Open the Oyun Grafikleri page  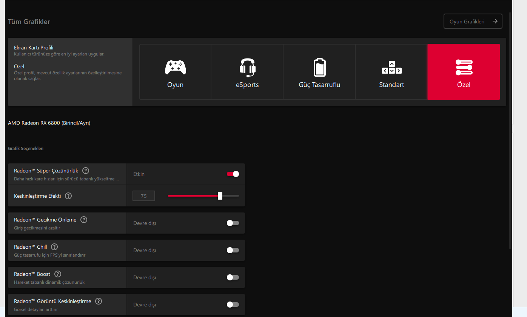point(473,22)
